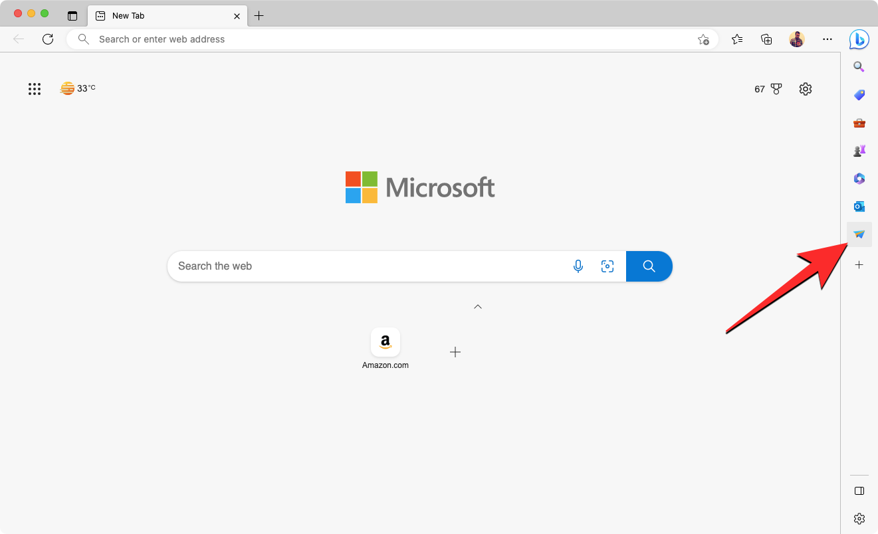Open the Favorites list
This screenshot has height=534, width=878.
point(736,39)
